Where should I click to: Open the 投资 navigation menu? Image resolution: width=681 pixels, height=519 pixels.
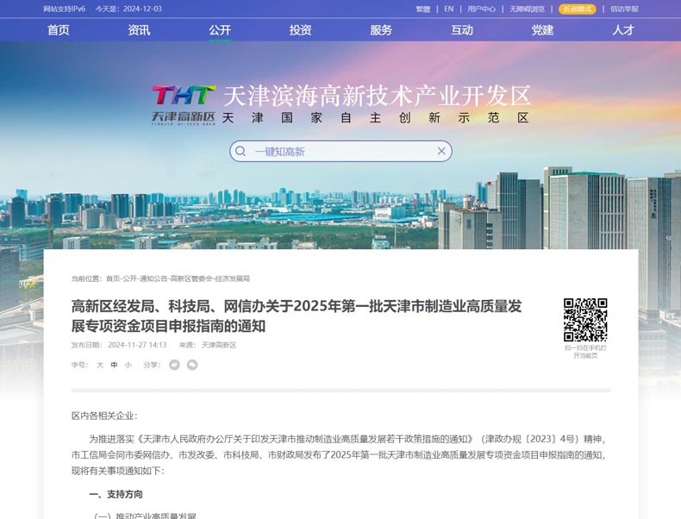(301, 30)
